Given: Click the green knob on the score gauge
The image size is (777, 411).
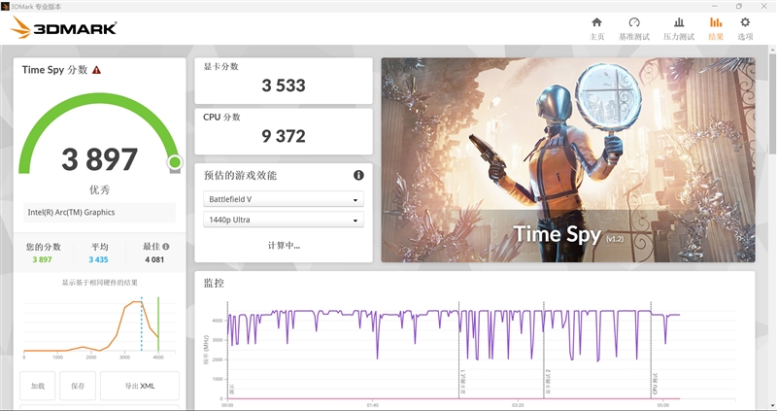Looking at the screenshot, I should [175, 161].
